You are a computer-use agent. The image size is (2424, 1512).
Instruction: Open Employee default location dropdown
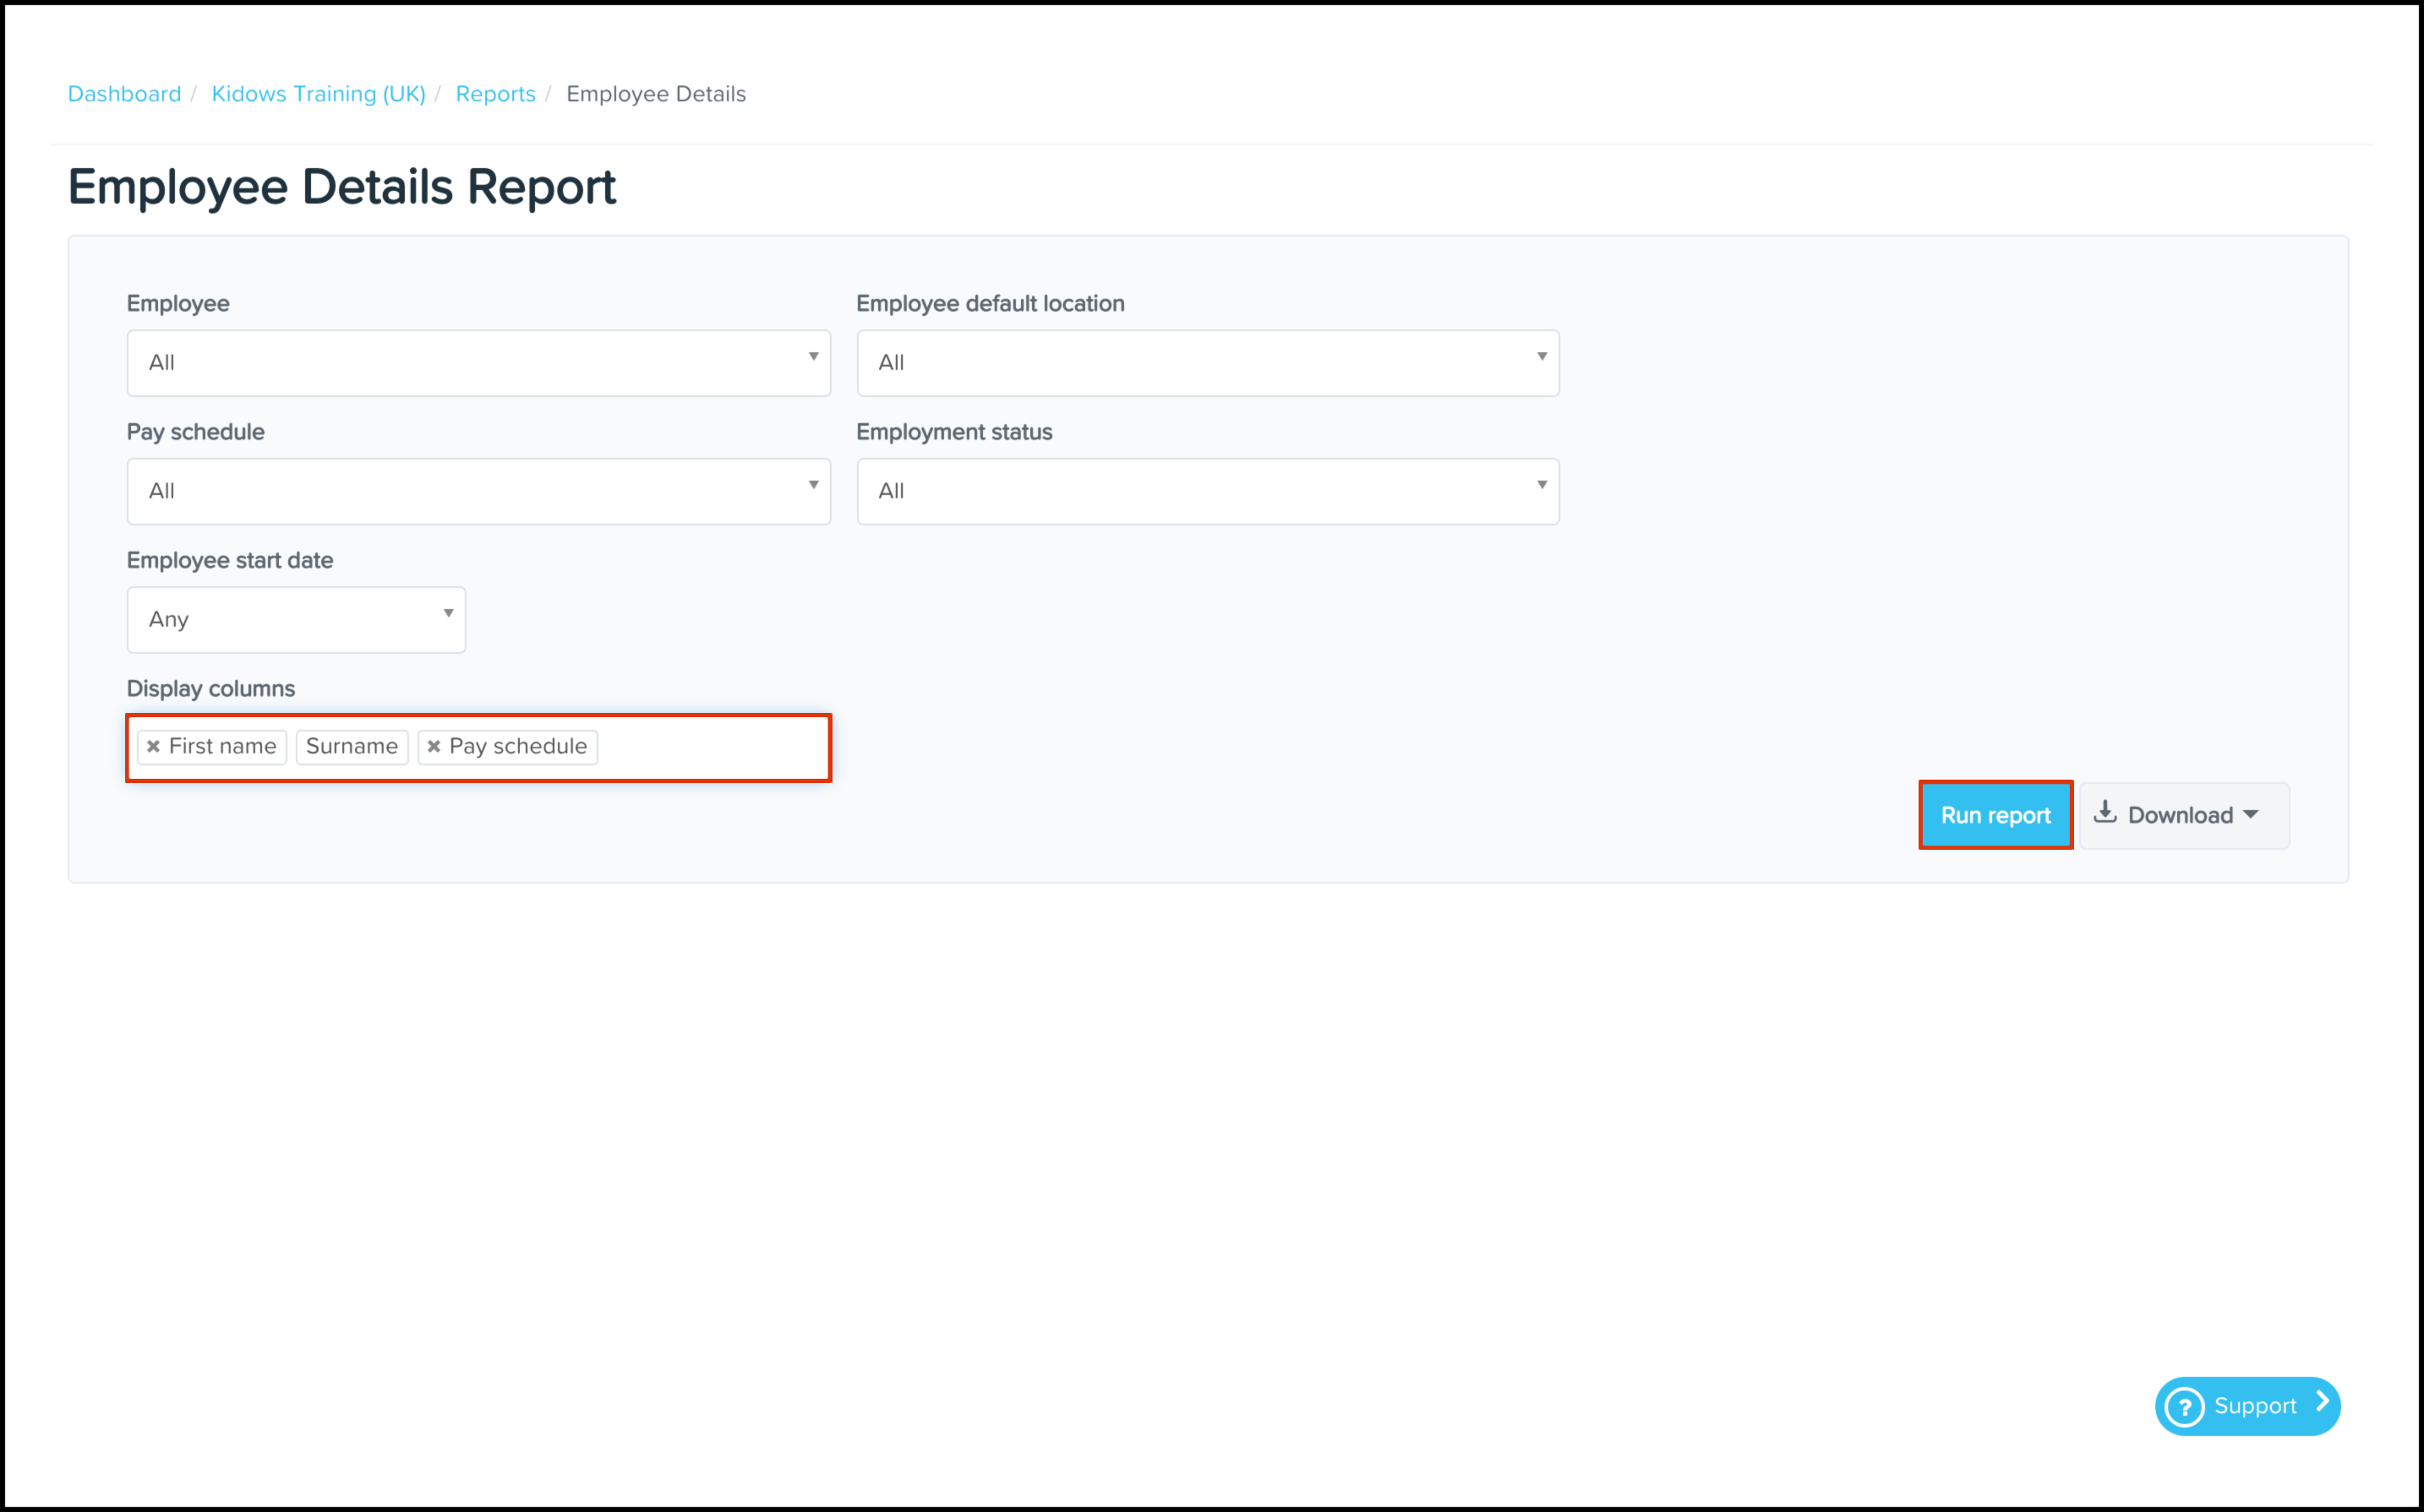click(x=1206, y=363)
